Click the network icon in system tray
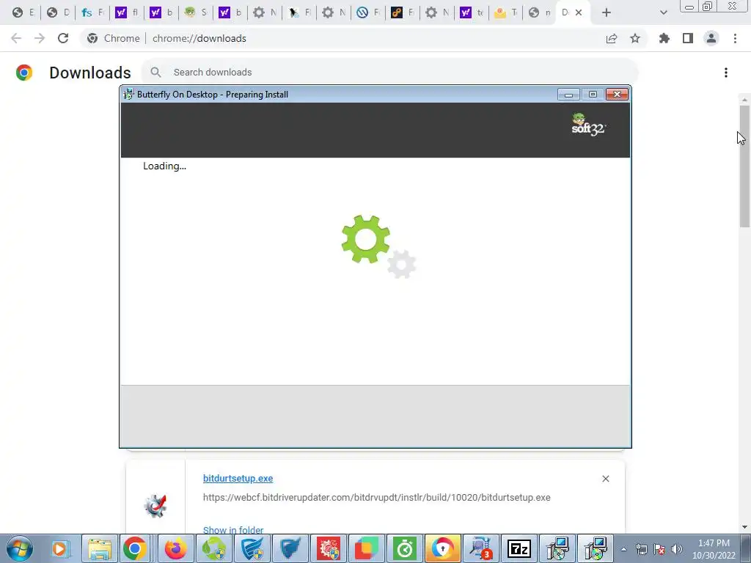 [x=641, y=549]
